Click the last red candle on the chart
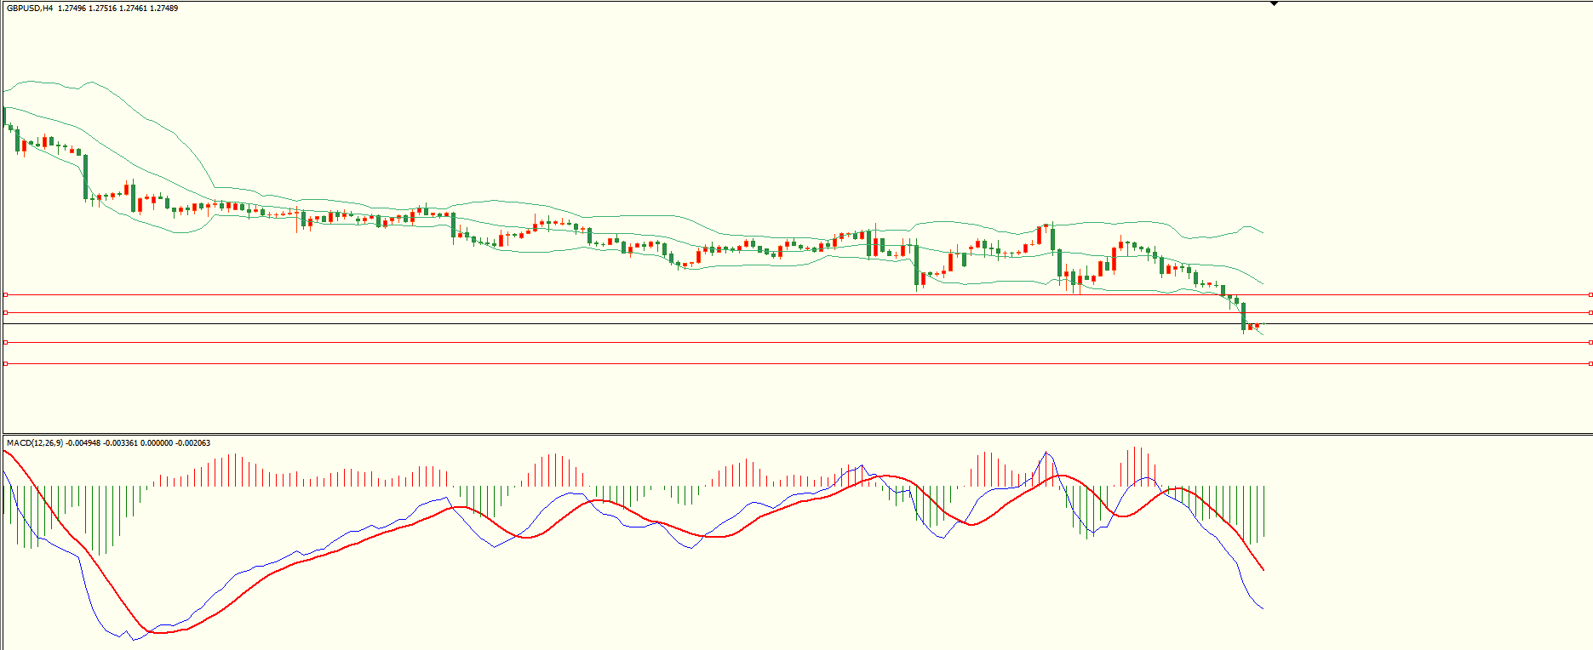This screenshot has height=650, width=1593. coord(1256,326)
